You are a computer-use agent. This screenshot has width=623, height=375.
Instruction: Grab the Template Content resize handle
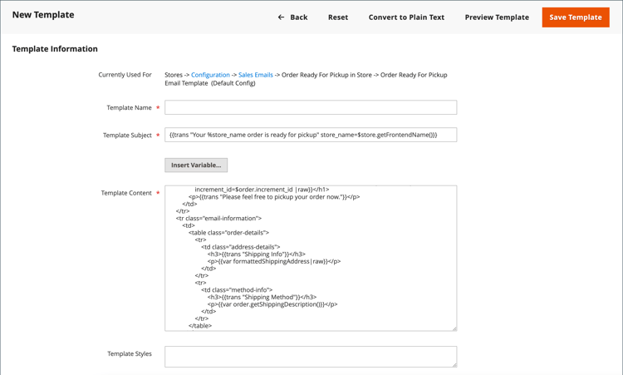click(454, 328)
